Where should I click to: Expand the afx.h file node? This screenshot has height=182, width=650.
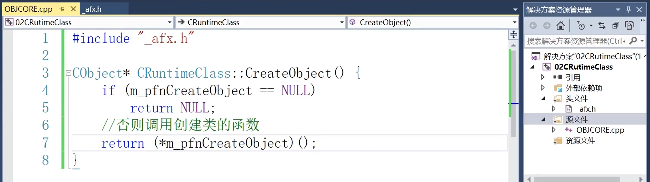point(554,109)
